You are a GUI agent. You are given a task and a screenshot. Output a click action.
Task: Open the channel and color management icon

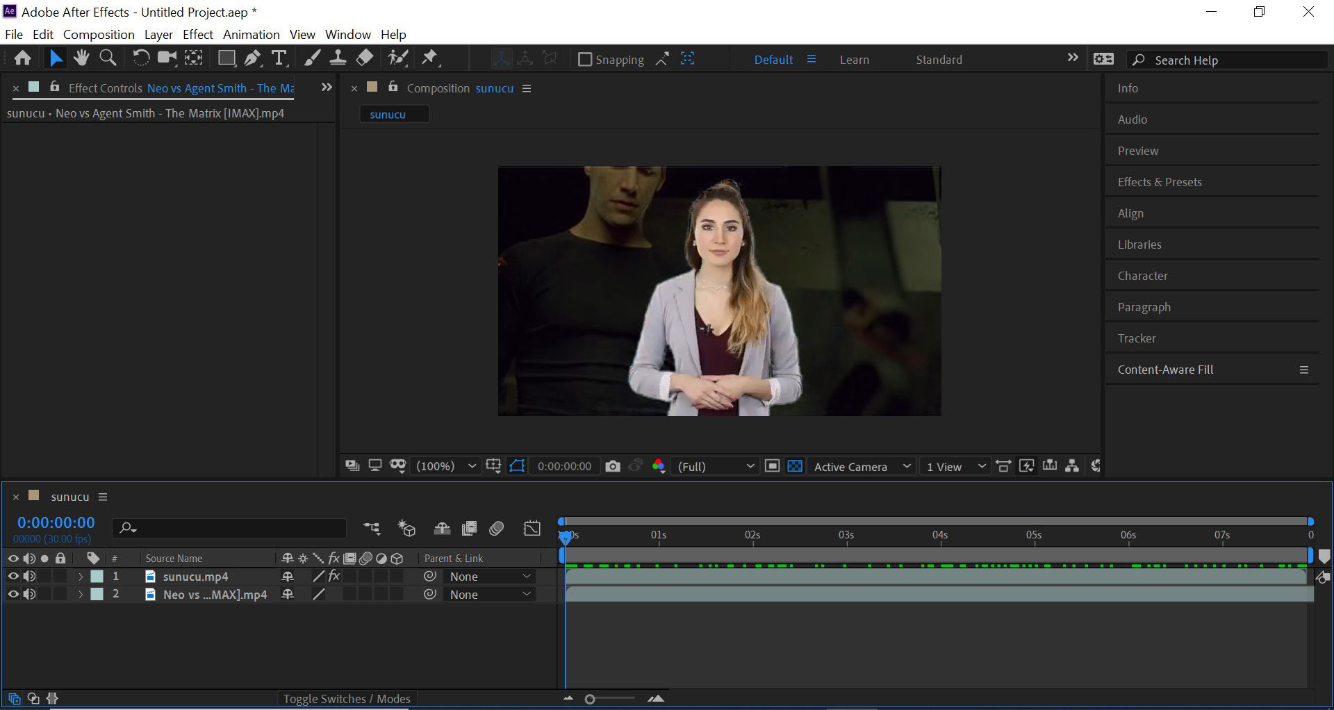pyautogui.click(x=659, y=466)
